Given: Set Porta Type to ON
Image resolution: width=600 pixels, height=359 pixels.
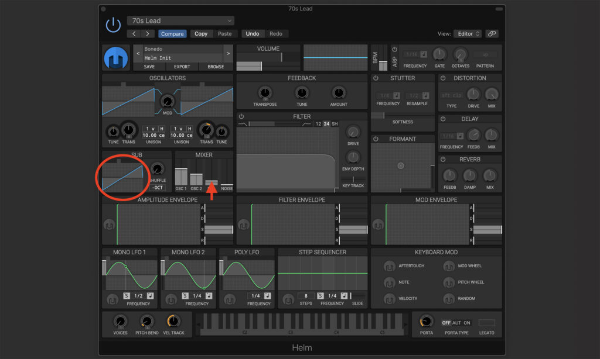Looking at the screenshot, I should point(467,323).
